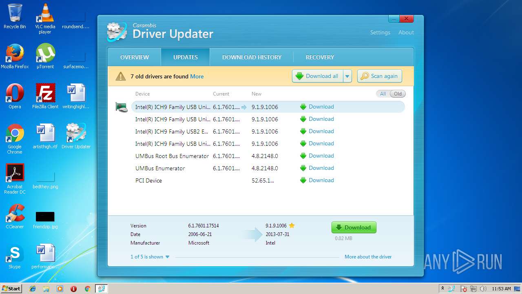Screen dimensions: 522x294
Task: Open Windows Explorer folder in taskbar
Action: point(46,289)
